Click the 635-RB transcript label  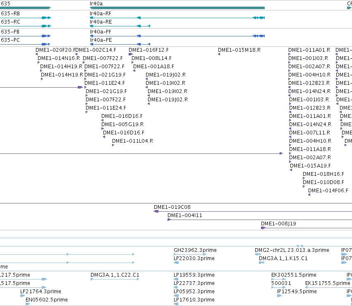click(x=10, y=14)
